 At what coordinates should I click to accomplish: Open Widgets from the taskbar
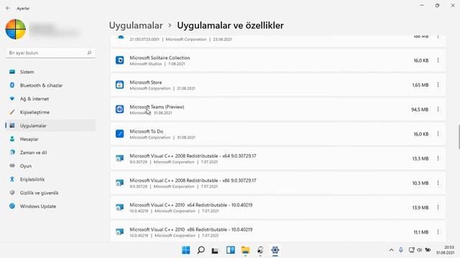click(x=230, y=250)
